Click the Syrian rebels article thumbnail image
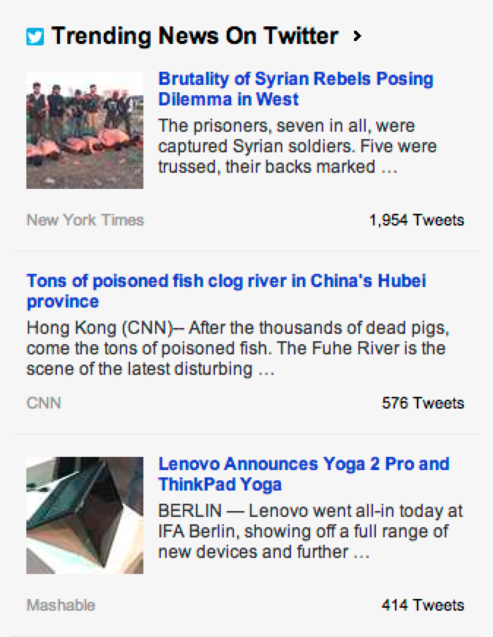This screenshot has width=493, height=637. pos(84,130)
